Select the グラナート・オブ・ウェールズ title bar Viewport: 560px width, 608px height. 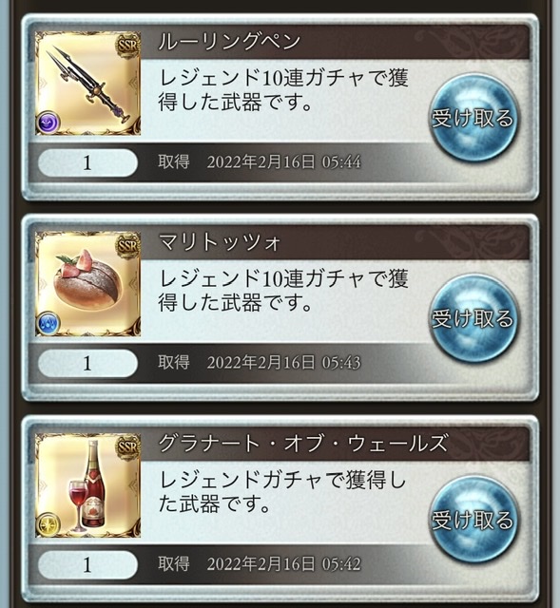point(336,444)
